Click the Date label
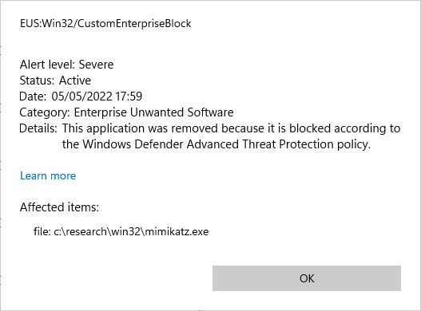The height and width of the screenshot is (311, 421). [33, 96]
